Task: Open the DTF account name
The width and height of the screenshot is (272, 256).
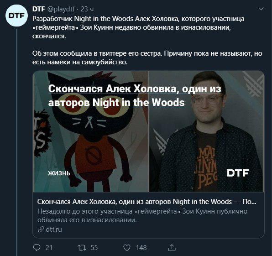Action: tap(38, 9)
